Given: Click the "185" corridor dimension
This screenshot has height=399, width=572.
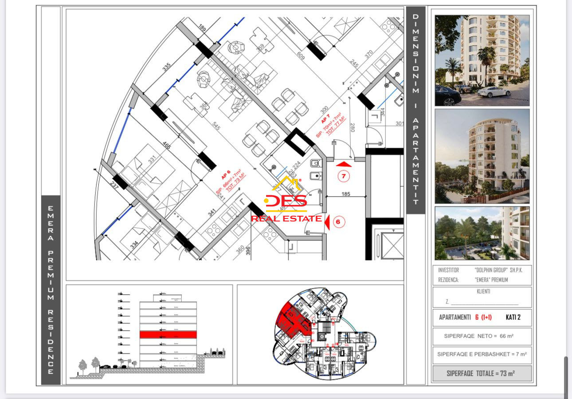Looking at the screenshot, I should tap(346, 194).
